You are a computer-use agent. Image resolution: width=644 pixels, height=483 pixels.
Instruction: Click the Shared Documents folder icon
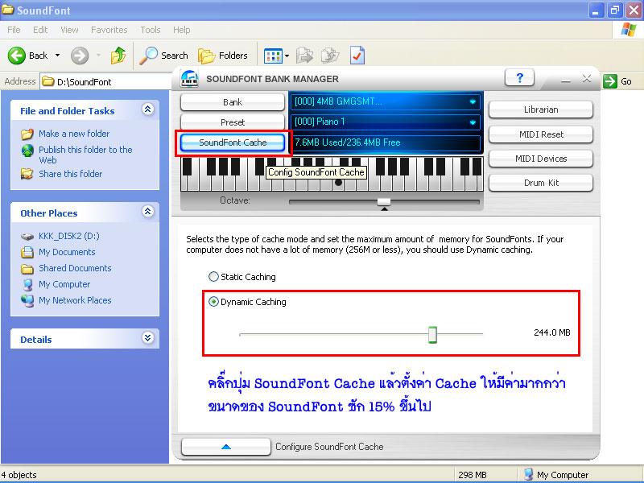(27, 268)
